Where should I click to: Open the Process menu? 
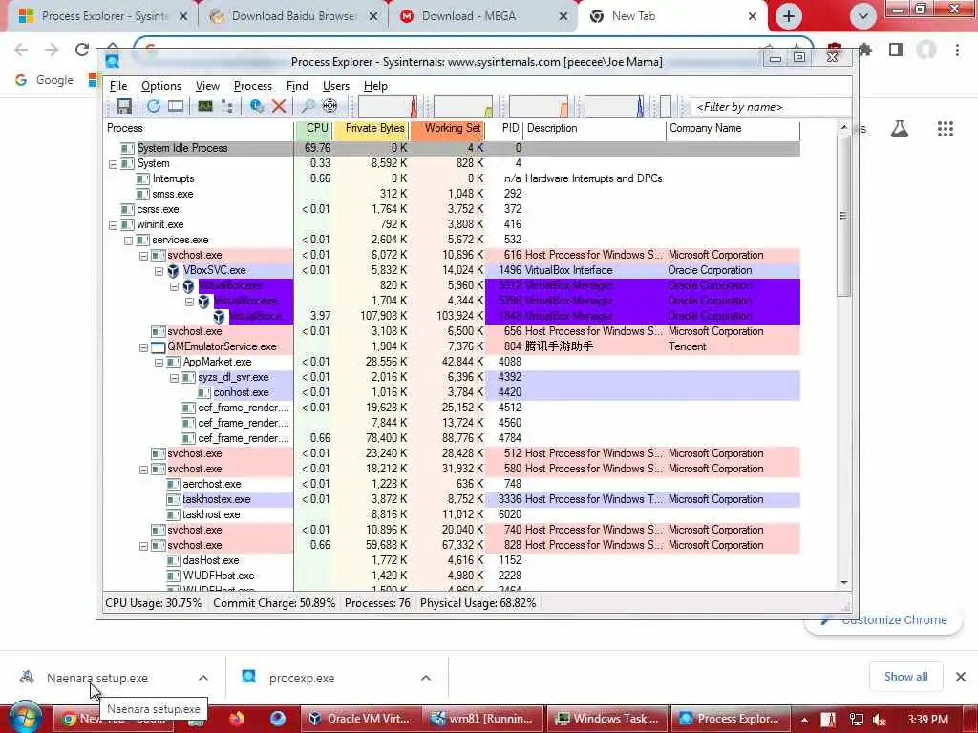tap(252, 86)
